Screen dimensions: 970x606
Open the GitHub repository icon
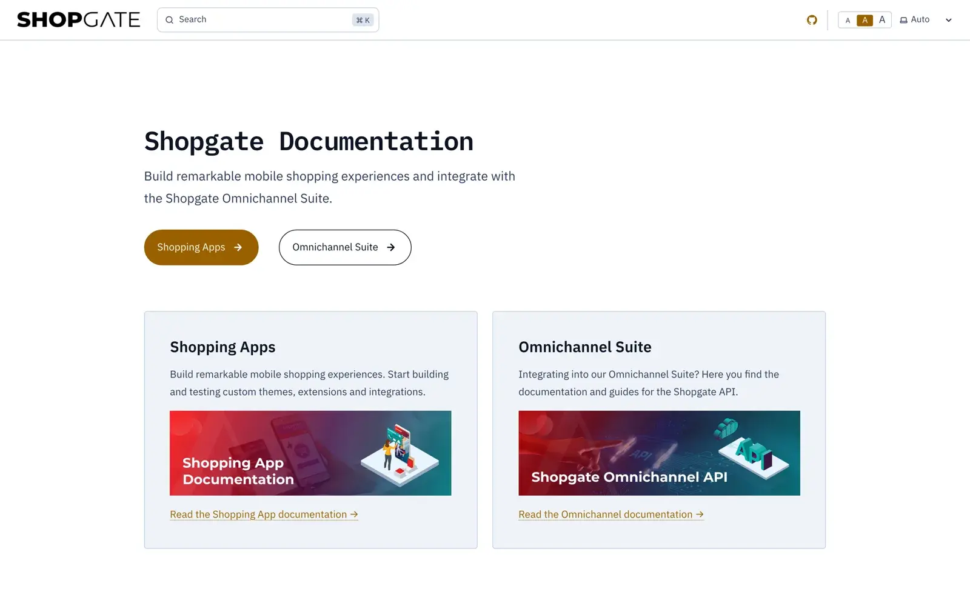click(812, 20)
